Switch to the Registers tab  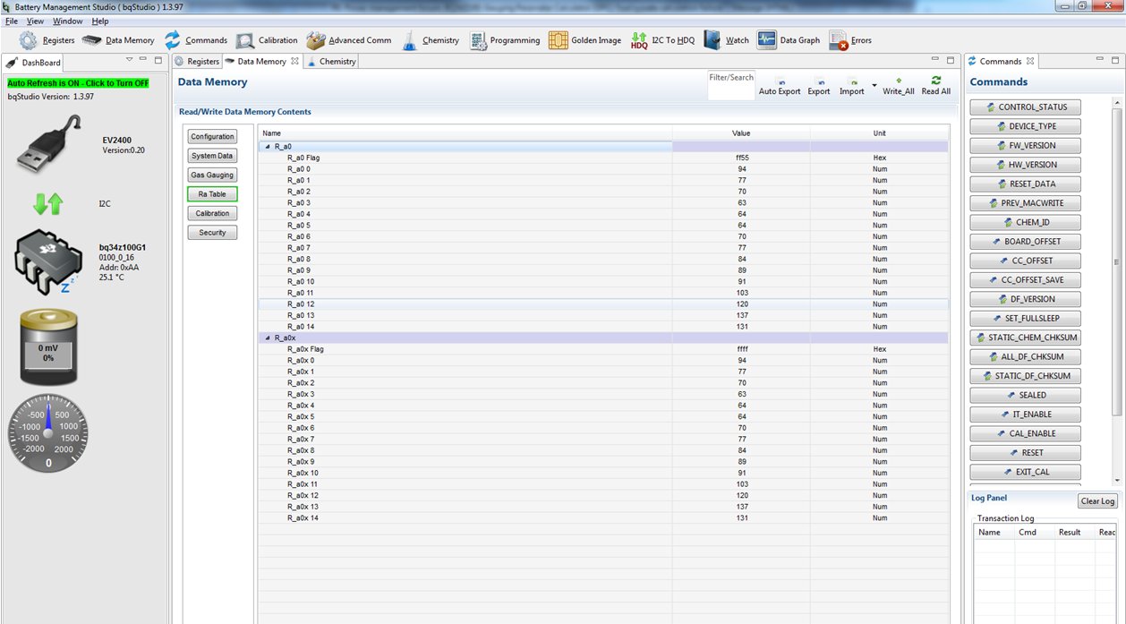pyautogui.click(x=196, y=61)
